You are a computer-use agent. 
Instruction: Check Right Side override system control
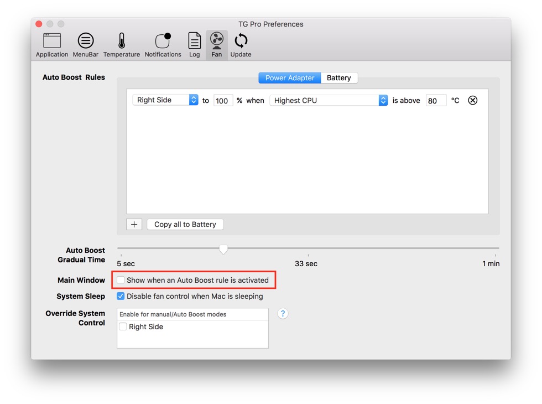coord(123,327)
